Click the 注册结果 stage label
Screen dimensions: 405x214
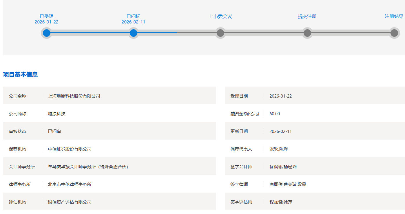394,17
